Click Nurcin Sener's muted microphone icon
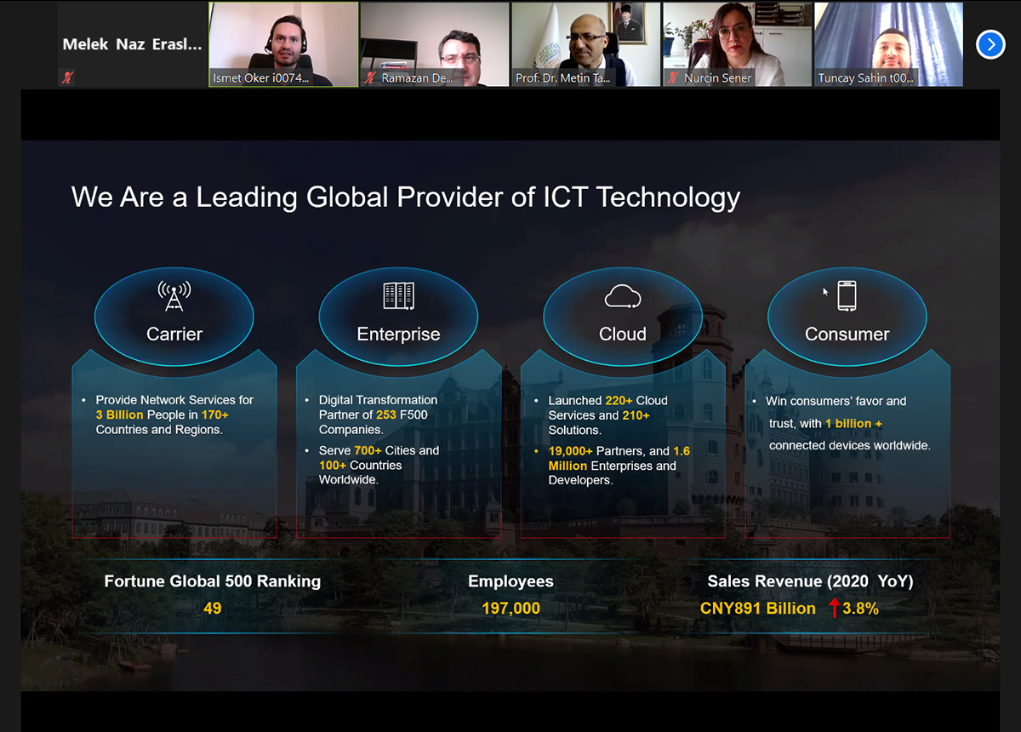The width and height of the screenshot is (1021, 732). point(673,78)
